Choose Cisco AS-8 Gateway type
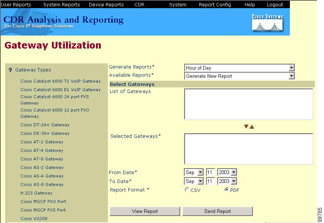 [42, 184]
